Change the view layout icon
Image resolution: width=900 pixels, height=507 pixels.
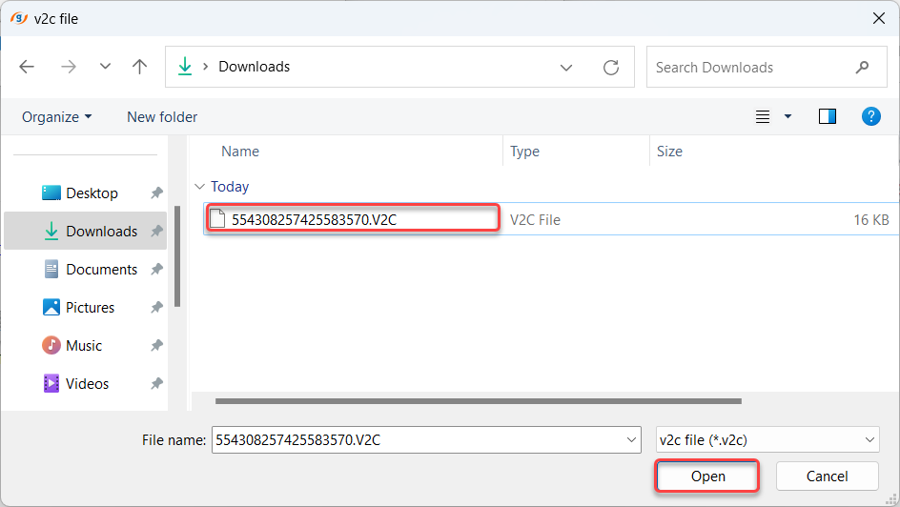coord(763,117)
